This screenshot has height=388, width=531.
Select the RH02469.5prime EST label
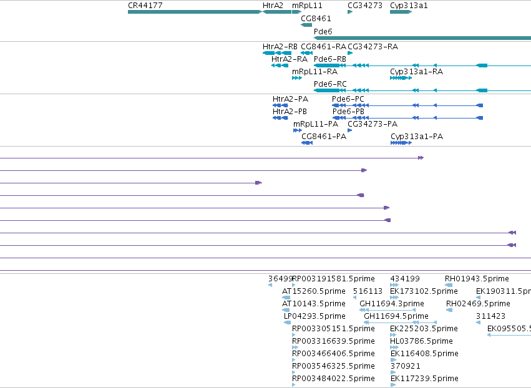(x=478, y=304)
